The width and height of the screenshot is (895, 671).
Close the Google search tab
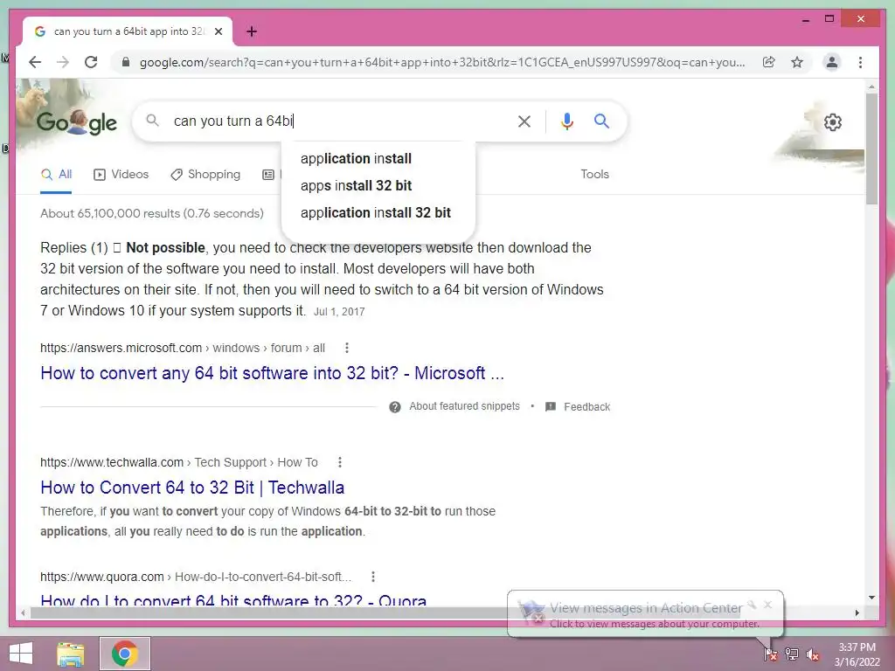click(218, 31)
